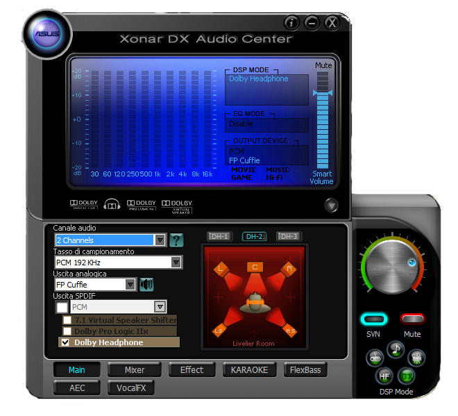Screen dimensions: 458x416
Task: Click the 1k equalizer band bar
Action: (x=158, y=119)
